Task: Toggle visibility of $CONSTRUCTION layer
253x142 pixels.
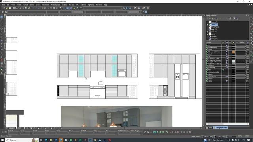Action: [227, 61]
